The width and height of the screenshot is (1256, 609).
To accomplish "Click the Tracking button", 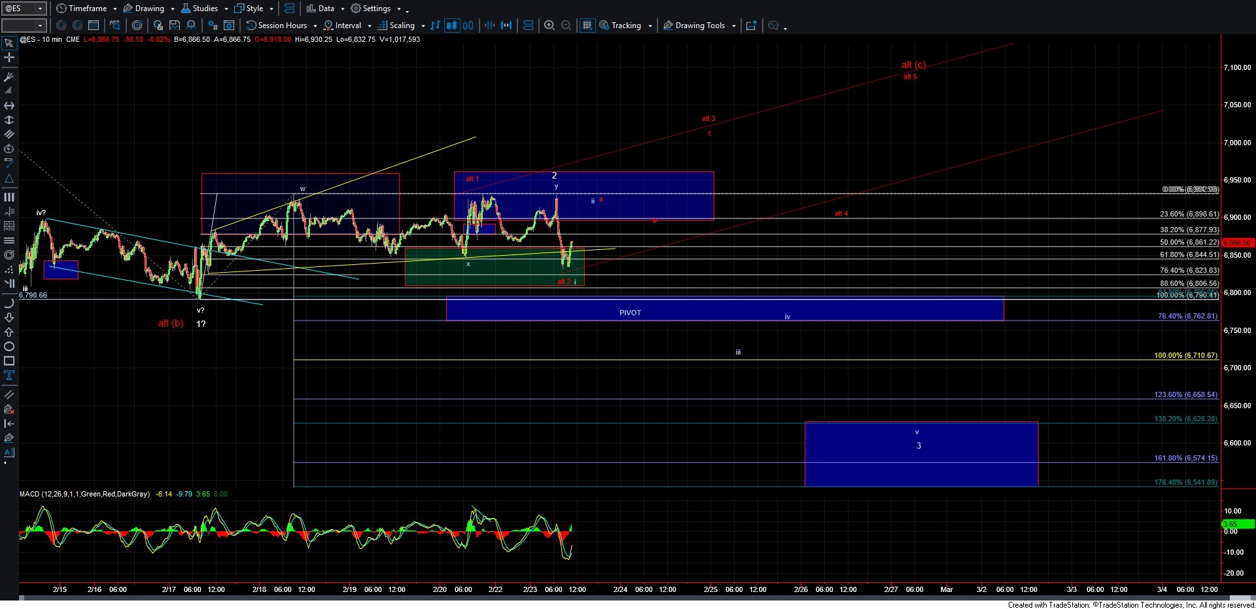I will point(625,26).
